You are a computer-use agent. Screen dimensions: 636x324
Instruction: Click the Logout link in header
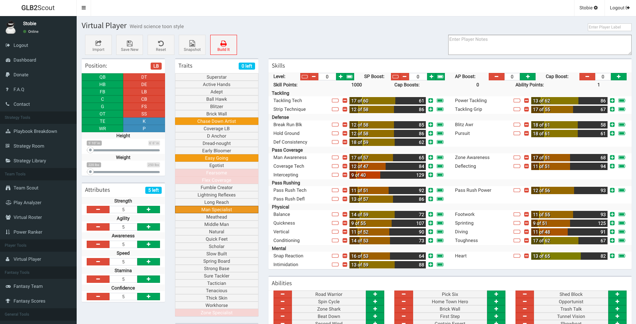click(619, 8)
